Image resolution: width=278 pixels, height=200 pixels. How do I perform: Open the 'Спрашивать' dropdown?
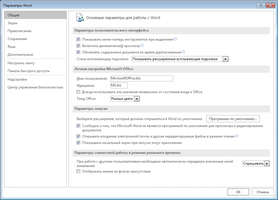(x=267, y=163)
